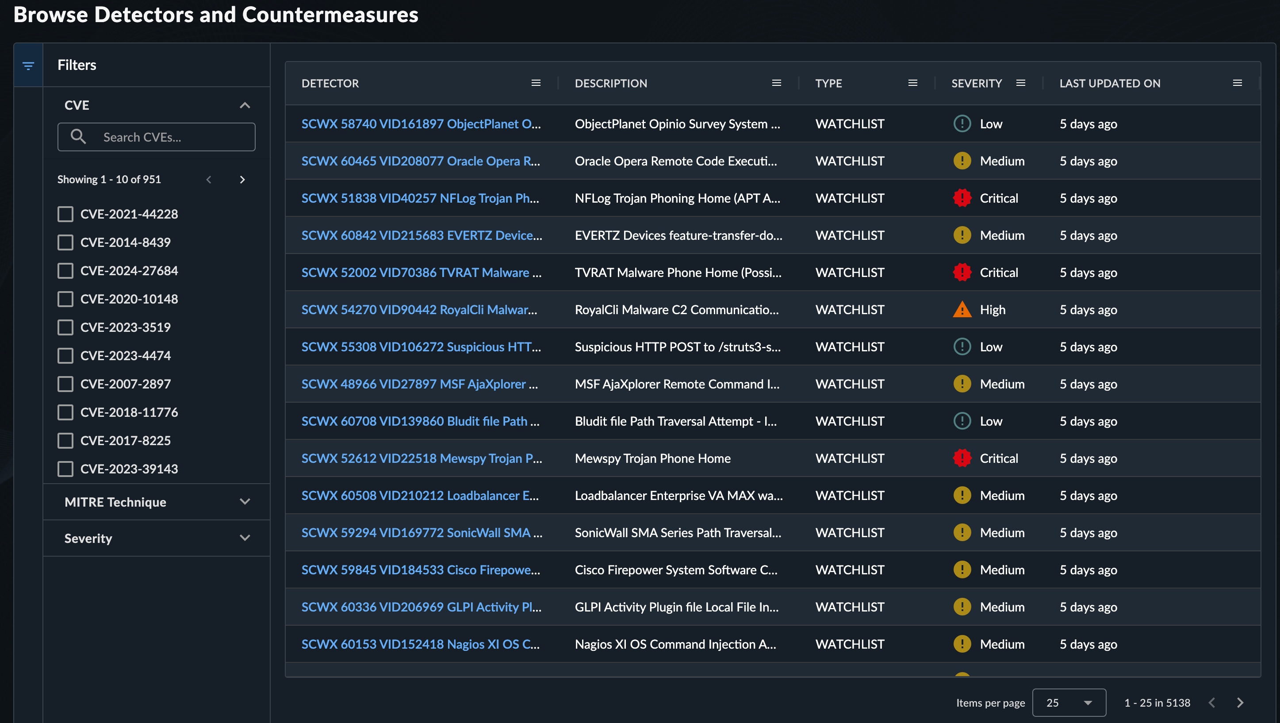Expand the Severity filter section

[245, 538]
